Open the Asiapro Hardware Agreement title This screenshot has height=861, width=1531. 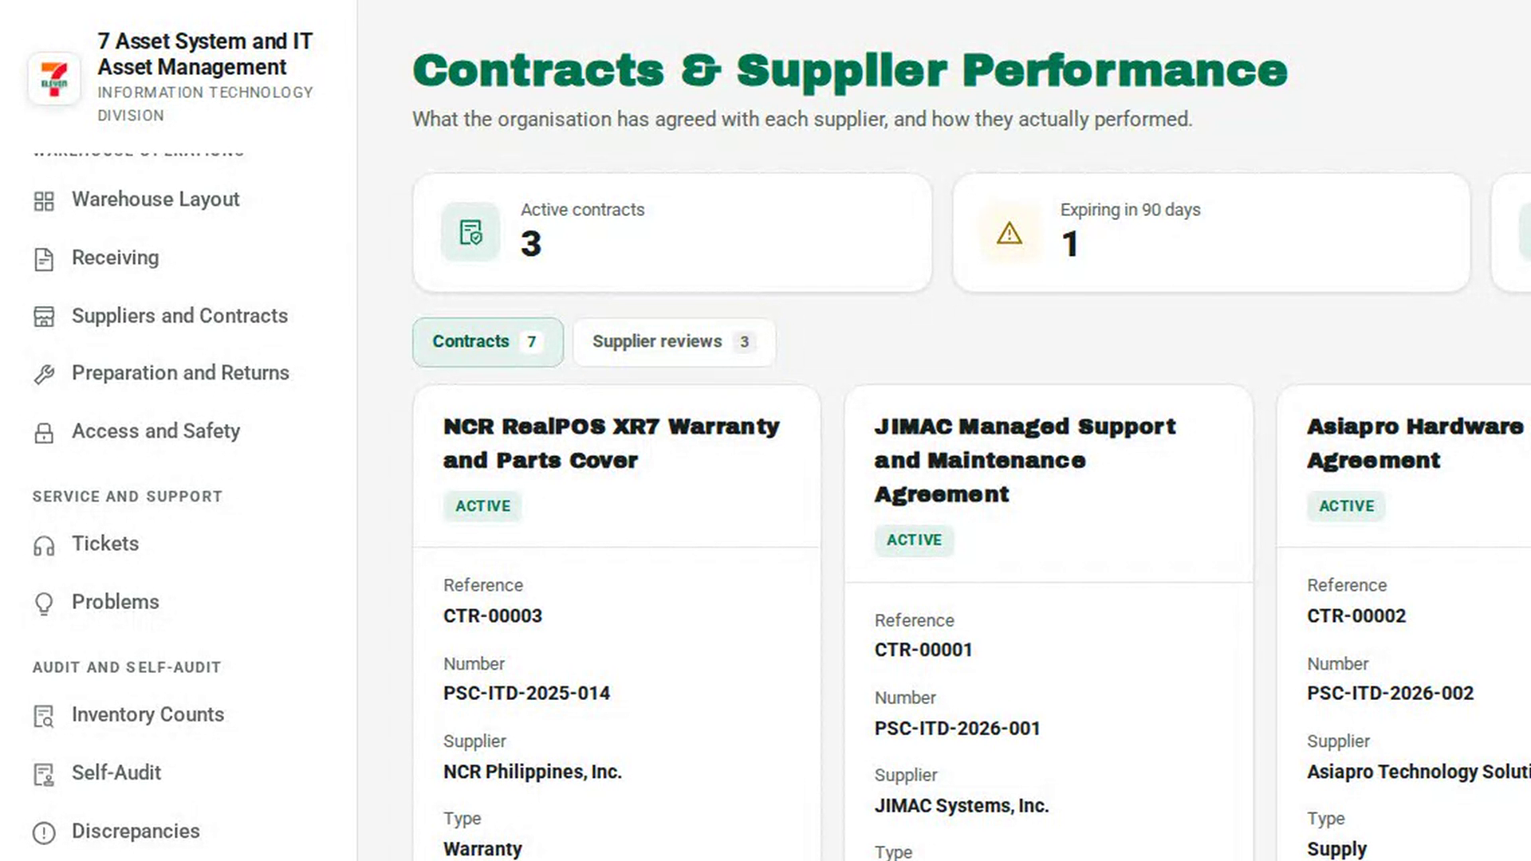click(x=1415, y=443)
